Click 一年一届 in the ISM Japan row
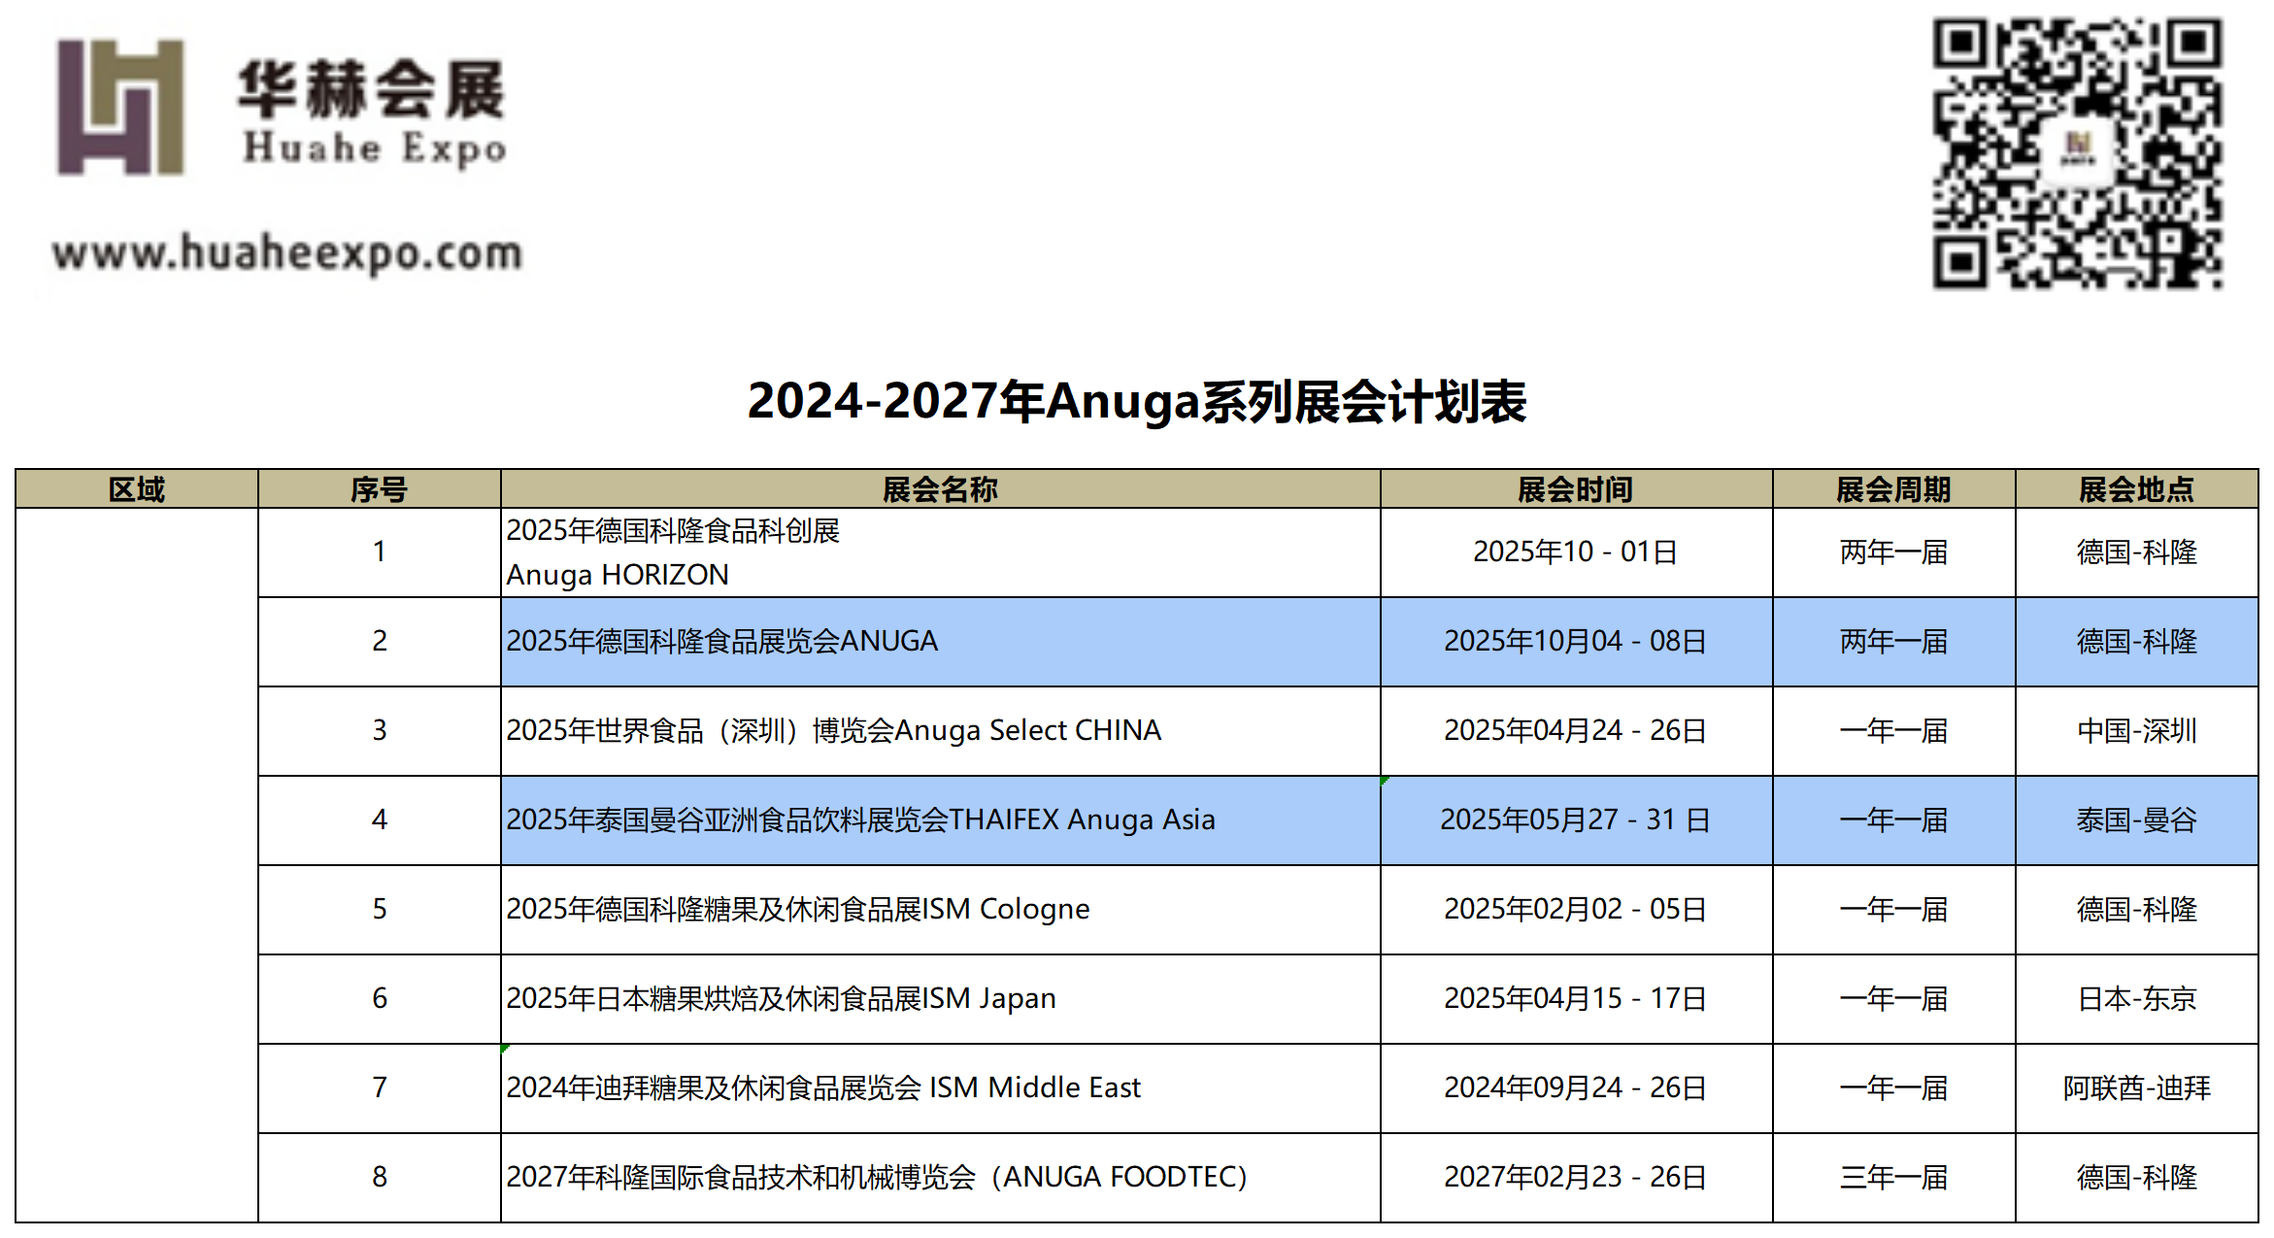The image size is (2274, 1238). pos(1894,999)
